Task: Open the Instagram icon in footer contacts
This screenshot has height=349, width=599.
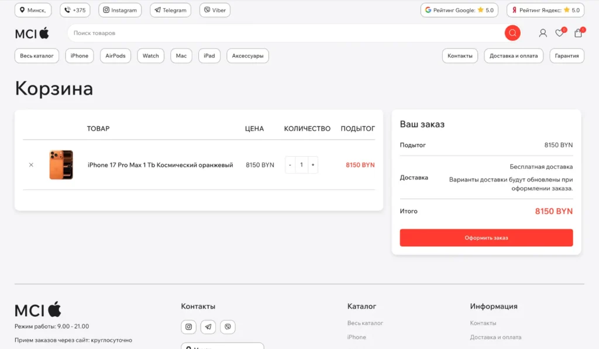Action: coord(188,327)
